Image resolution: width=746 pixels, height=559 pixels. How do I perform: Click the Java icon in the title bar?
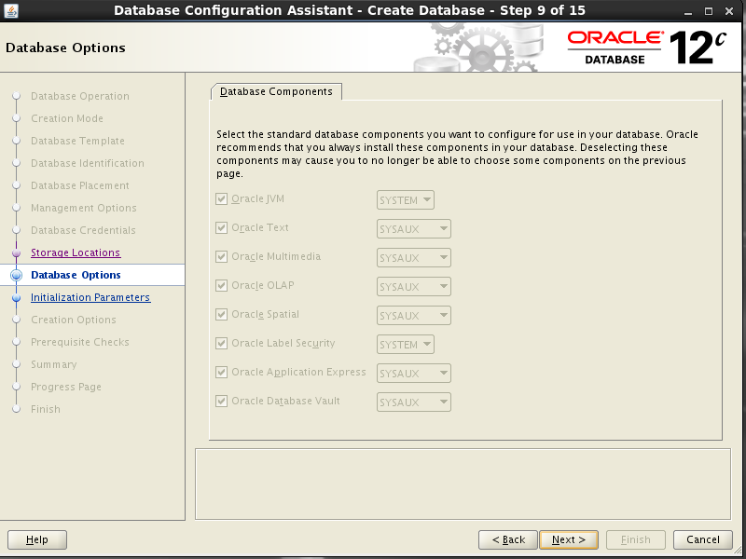pos(11,10)
